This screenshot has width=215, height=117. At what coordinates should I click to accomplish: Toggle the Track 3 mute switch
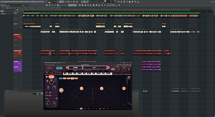point(21,28)
